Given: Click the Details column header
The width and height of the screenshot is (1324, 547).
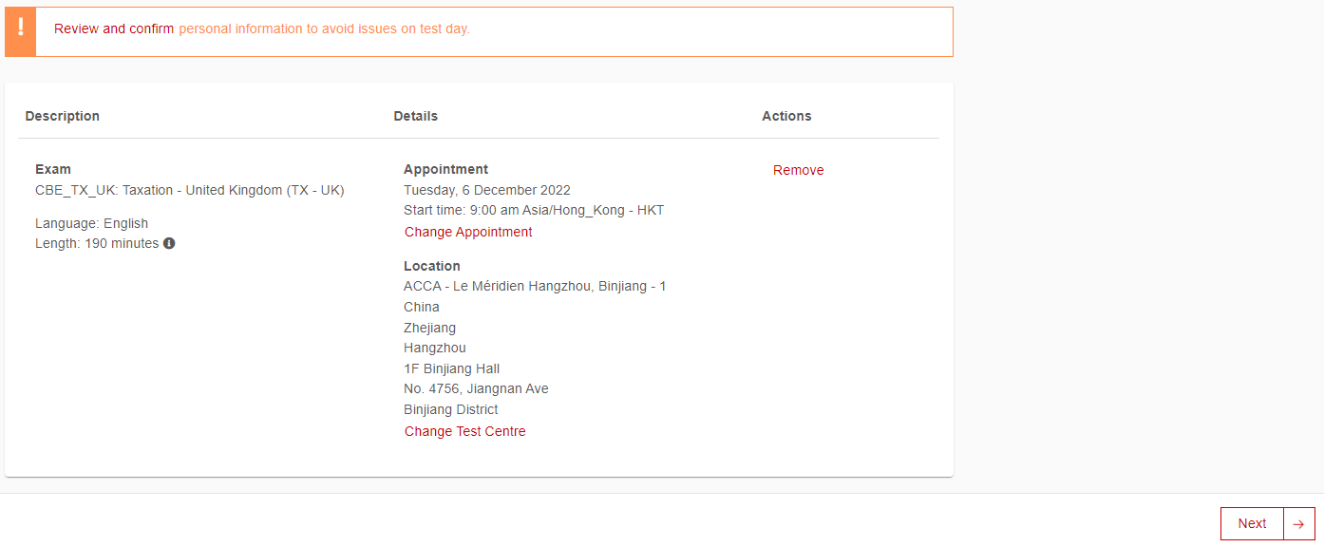Looking at the screenshot, I should click(415, 116).
